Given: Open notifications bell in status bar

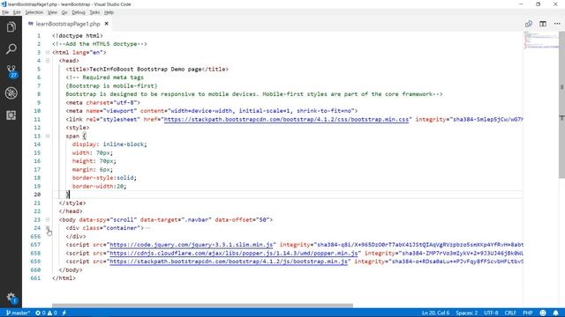Looking at the screenshot, I should pos(555,313).
